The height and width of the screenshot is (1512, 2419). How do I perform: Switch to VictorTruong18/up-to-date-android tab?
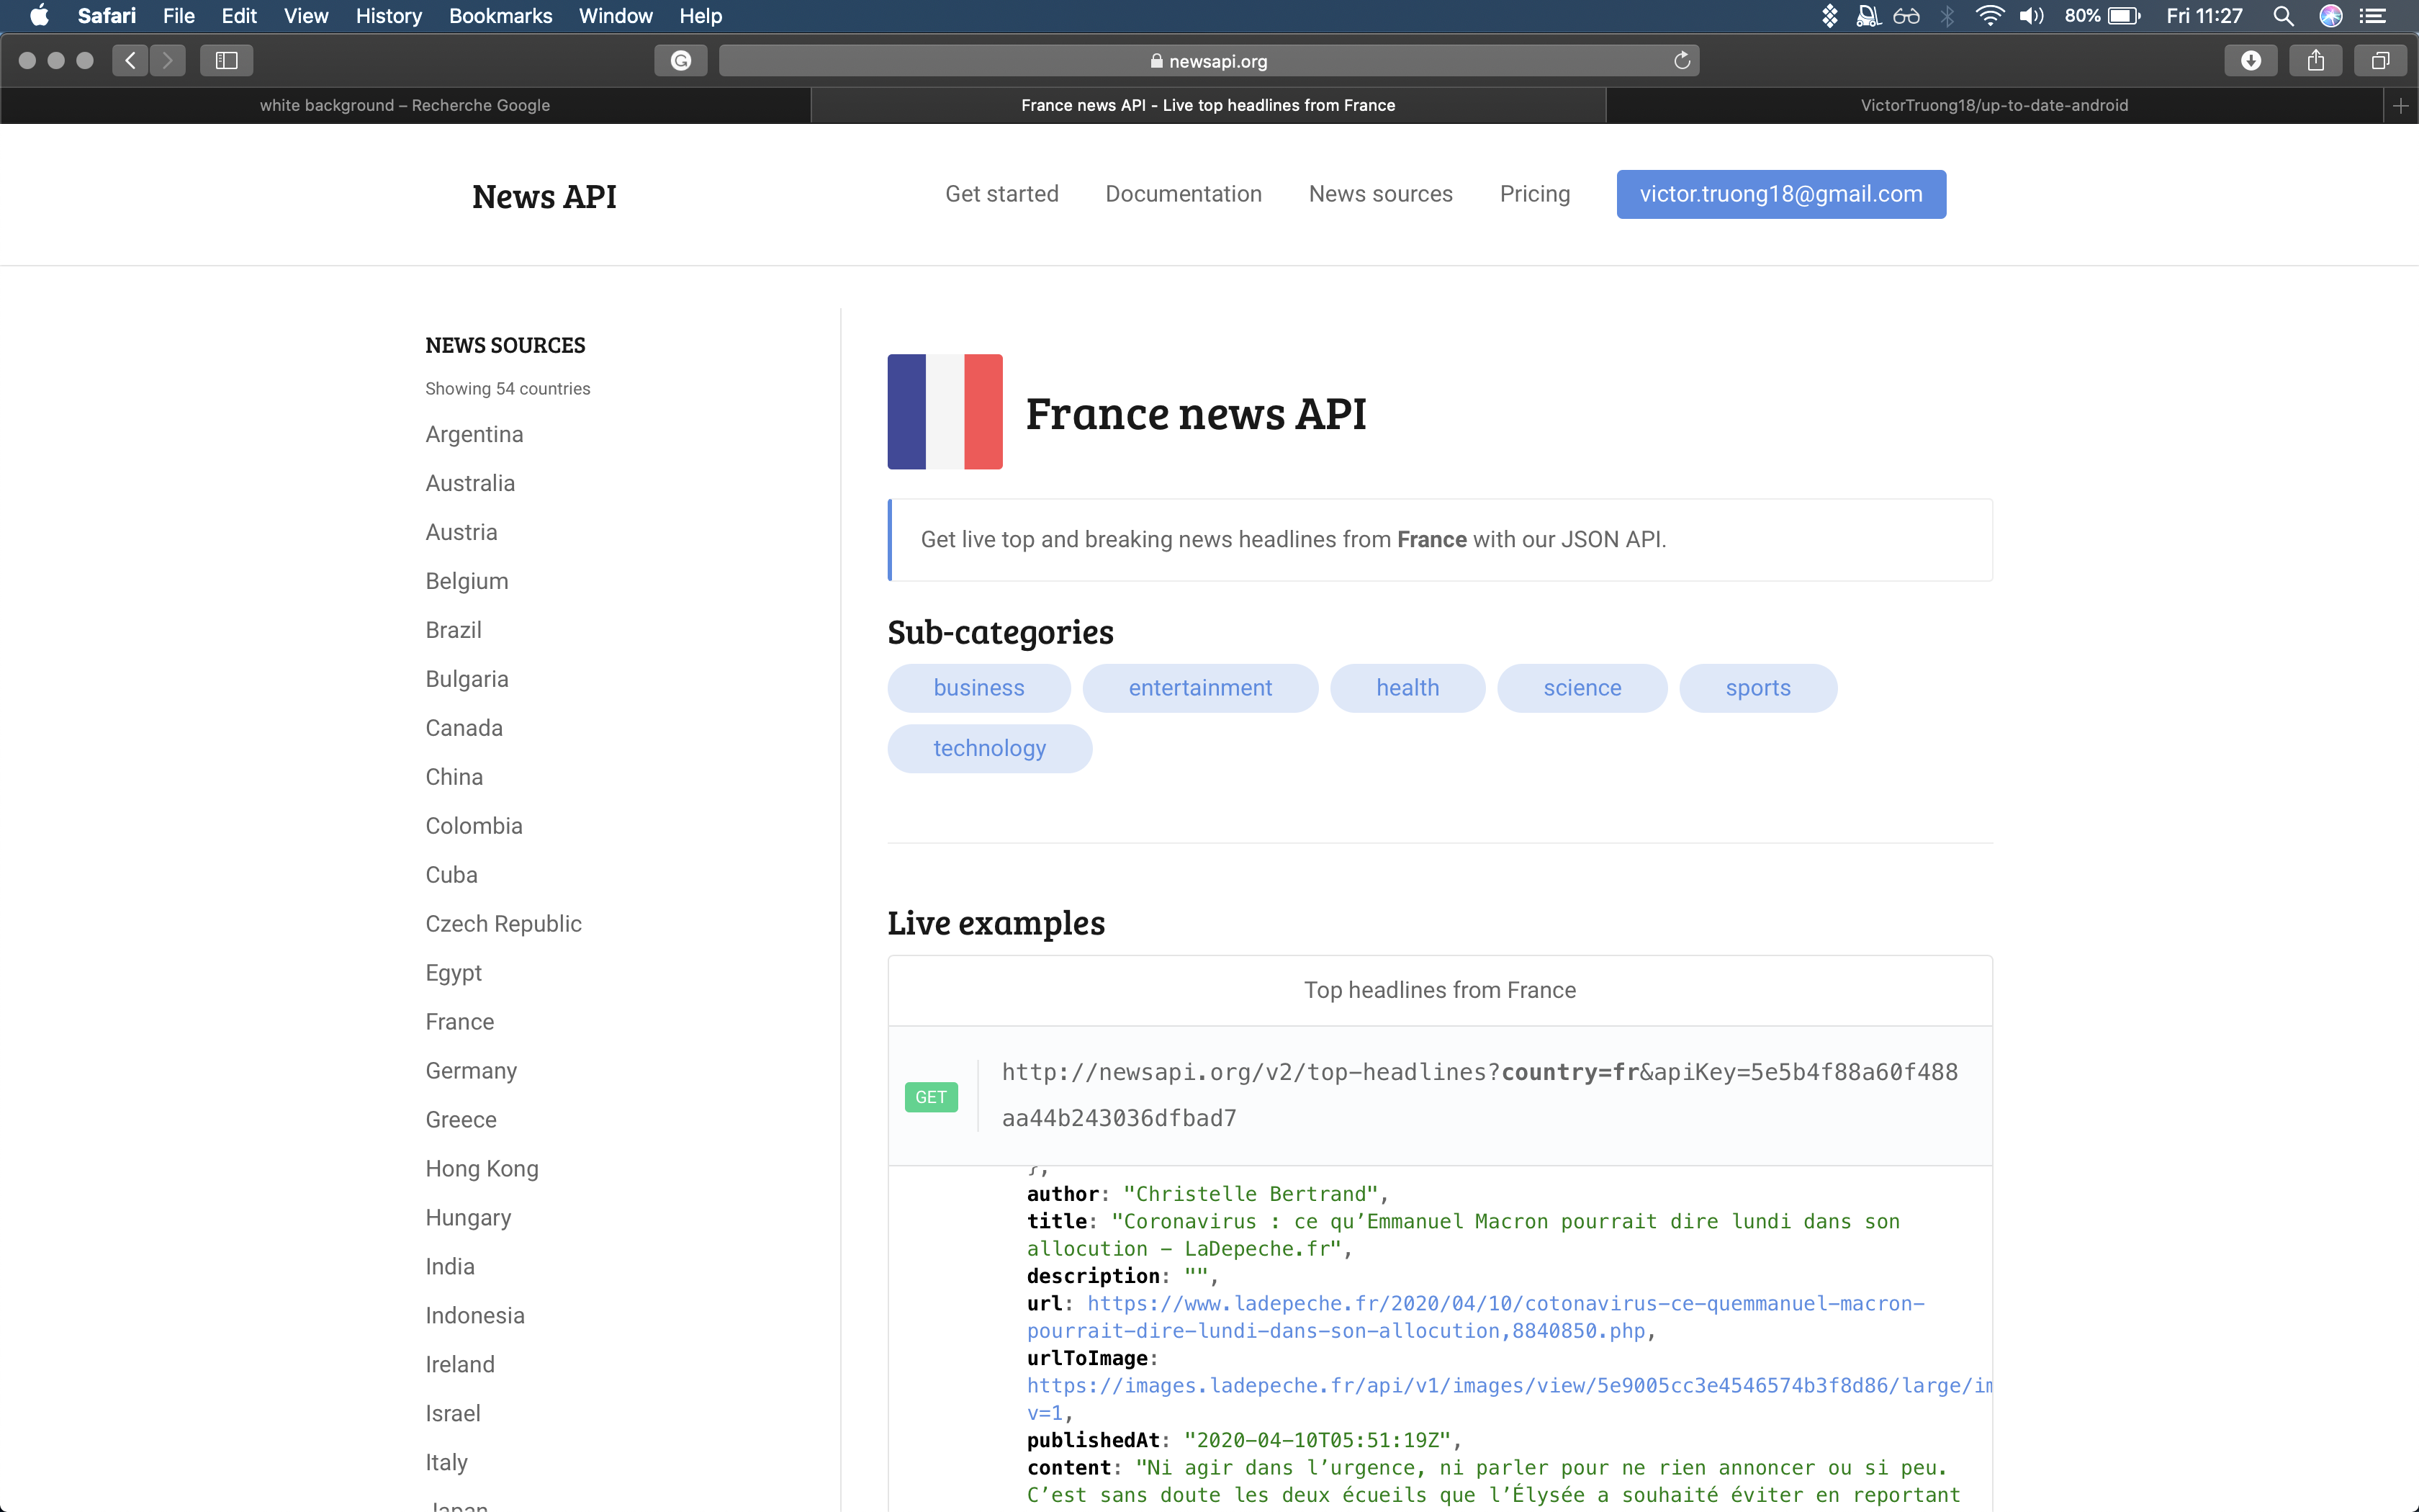click(x=1994, y=105)
